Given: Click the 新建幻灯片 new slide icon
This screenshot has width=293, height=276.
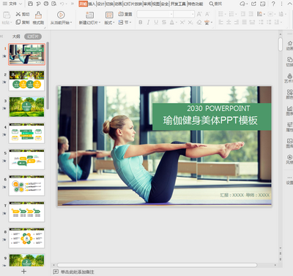Looking at the screenshot, I should coord(89,15).
